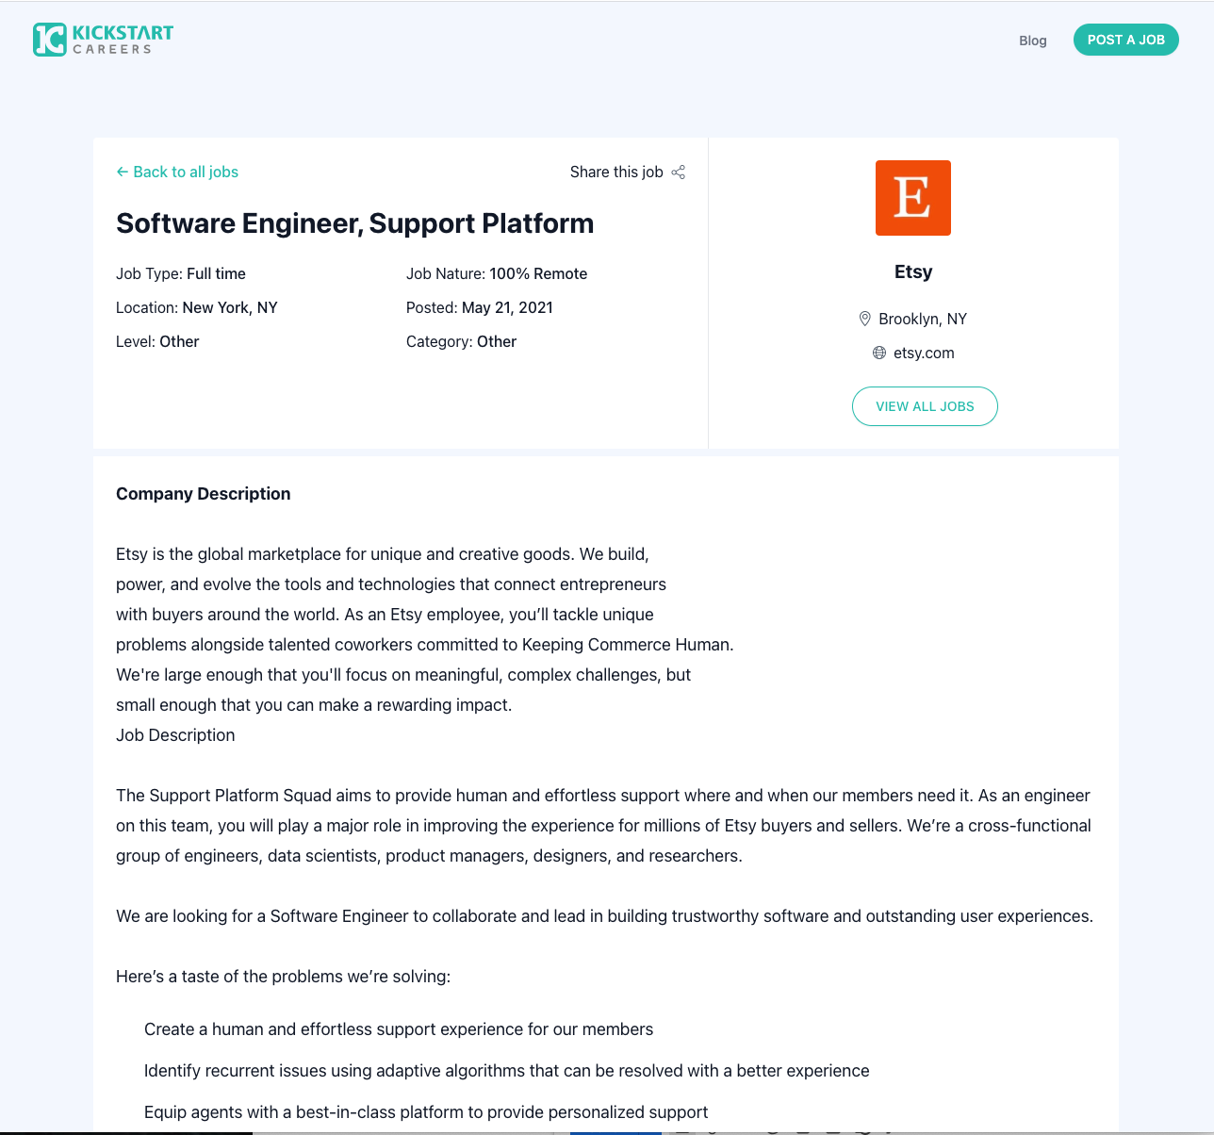This screenshot has width=1214, height=1135.
Task: Click the share network icon
Action: (679, 172)
